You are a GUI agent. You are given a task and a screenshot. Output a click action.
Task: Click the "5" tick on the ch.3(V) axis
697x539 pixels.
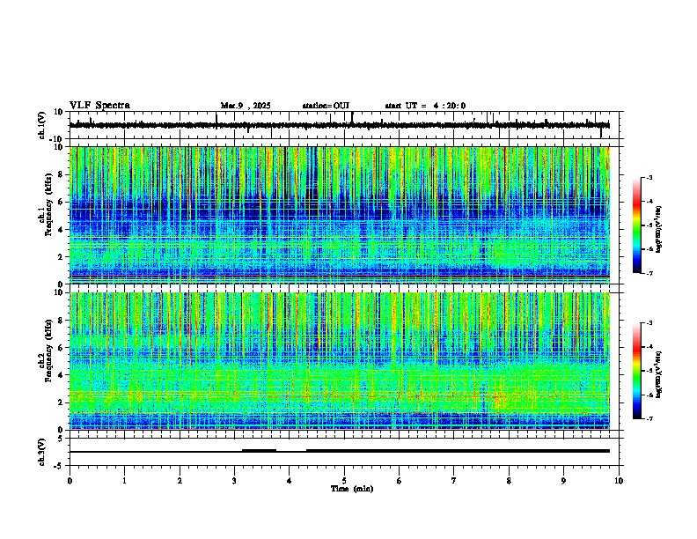tap(62, 439)
